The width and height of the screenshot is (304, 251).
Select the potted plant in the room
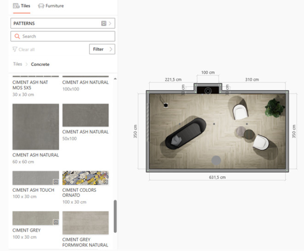click(x=275, y=108)
